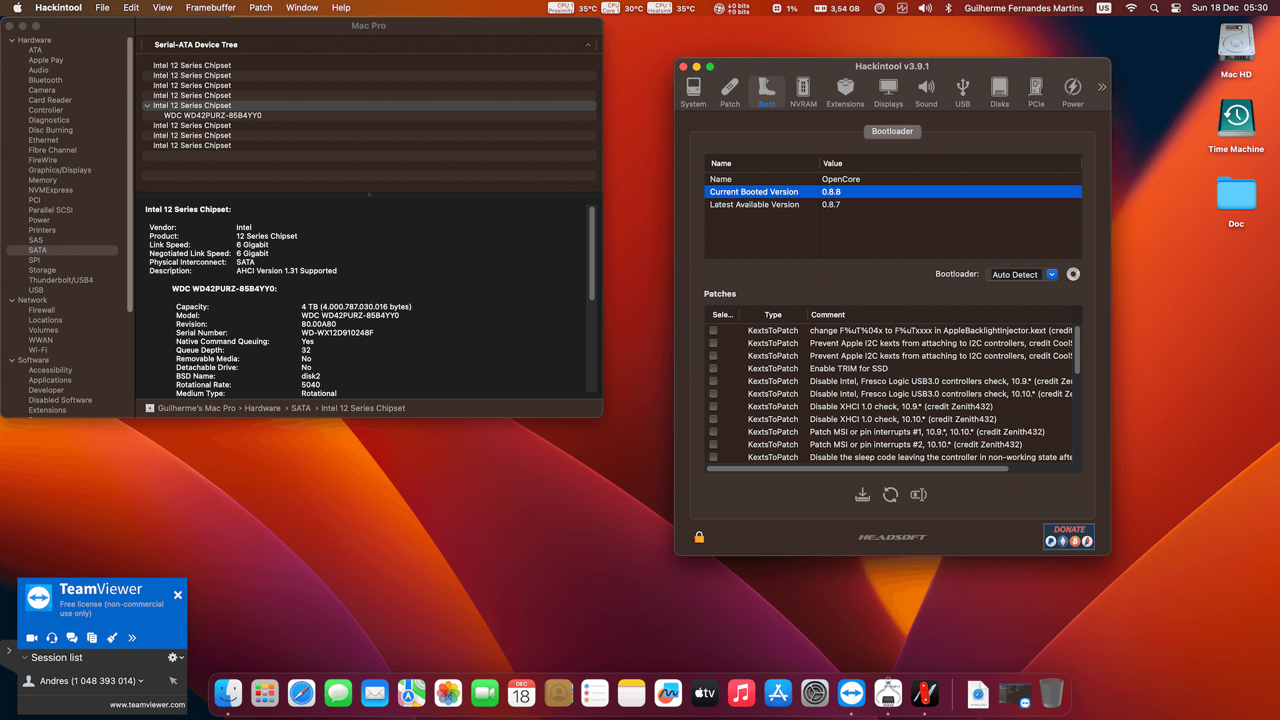Click the Patches horizontal scrollbar
This screenshot has width=1280, height=720.
pyautogui.click(x=857, y=469)
